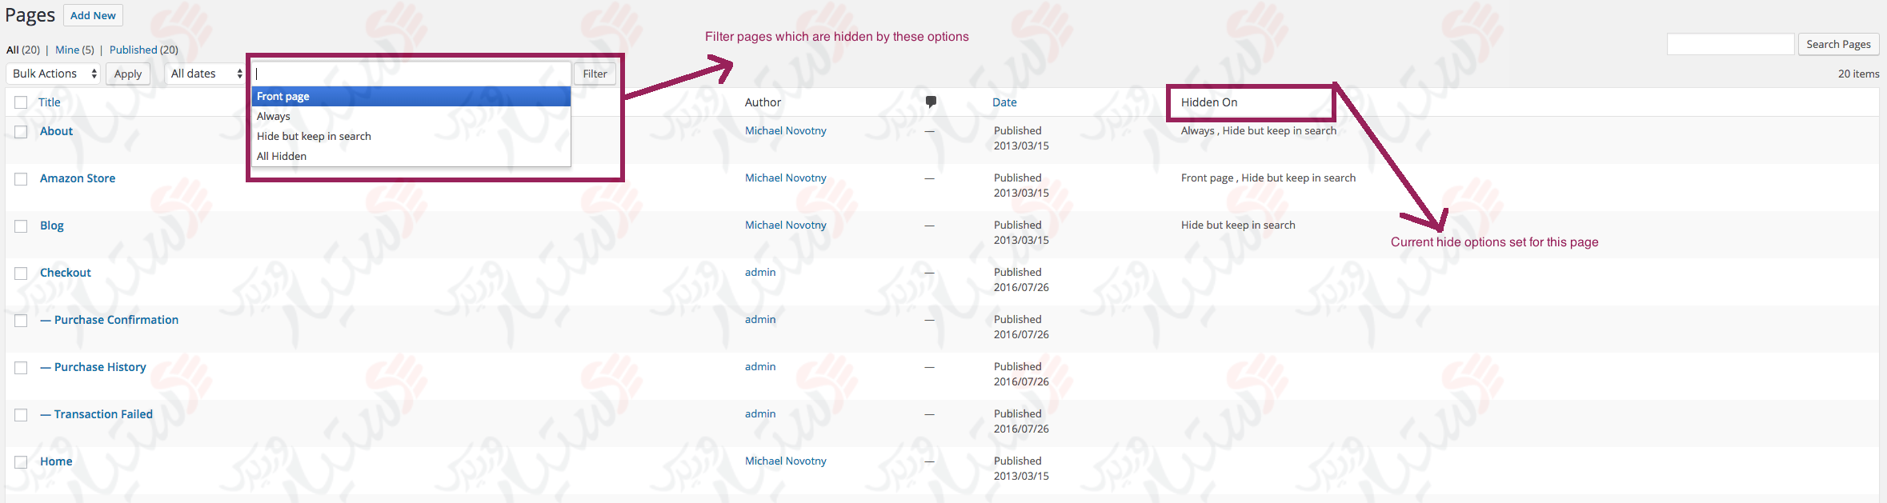Image resolution: width=1887 pixels, height=503 pixels.
Task: Open the Bulk Actions dropdown
Action: click(54, 74)
